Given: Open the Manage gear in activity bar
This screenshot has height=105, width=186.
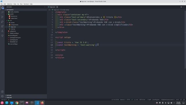Looking at the screenshot, I should pos(2,96).
